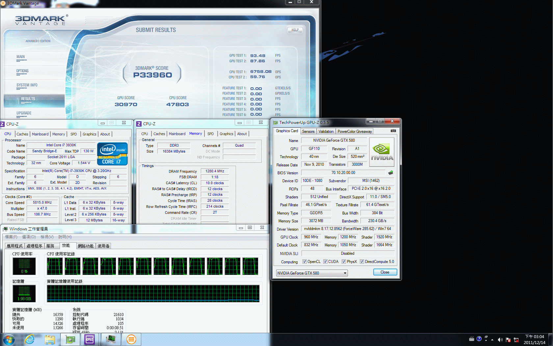Select the 網路功能 tab in Task Manager
Image resolution: width=553 pixels, height=346 pixels.
point(86,246)
